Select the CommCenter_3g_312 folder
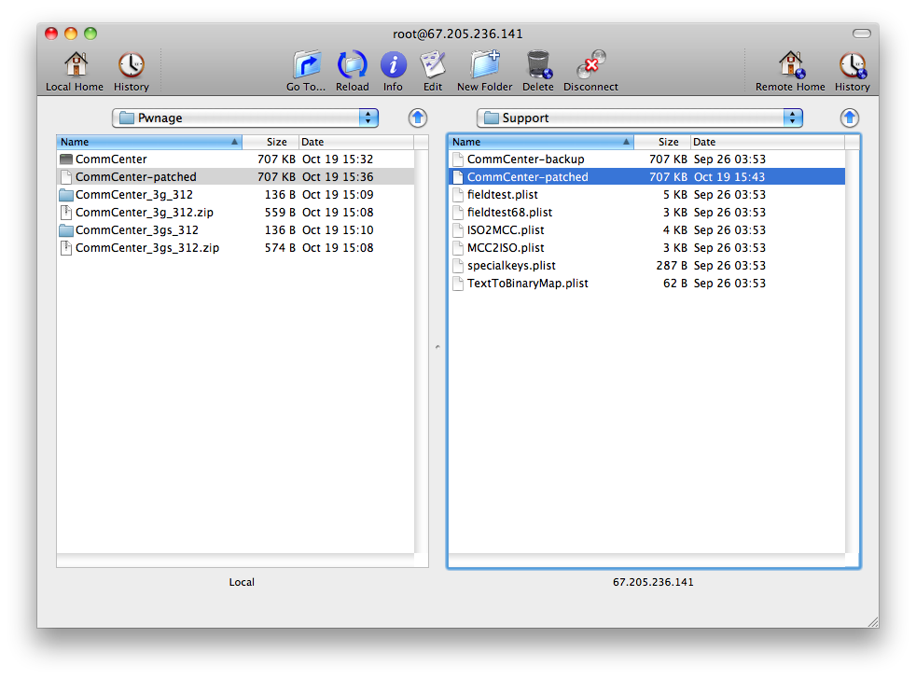 tap(133, 195)
